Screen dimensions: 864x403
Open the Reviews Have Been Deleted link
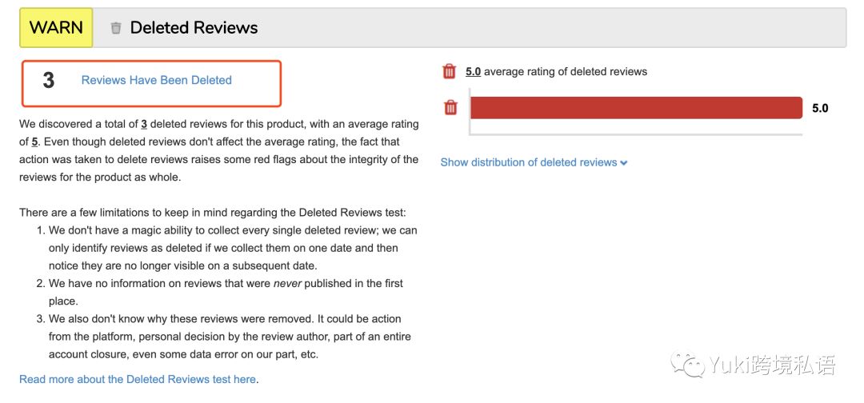point(157,81)
